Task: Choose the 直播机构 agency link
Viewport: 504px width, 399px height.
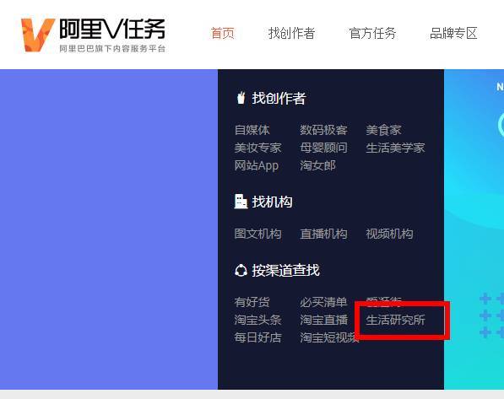Action: point(323,234)
